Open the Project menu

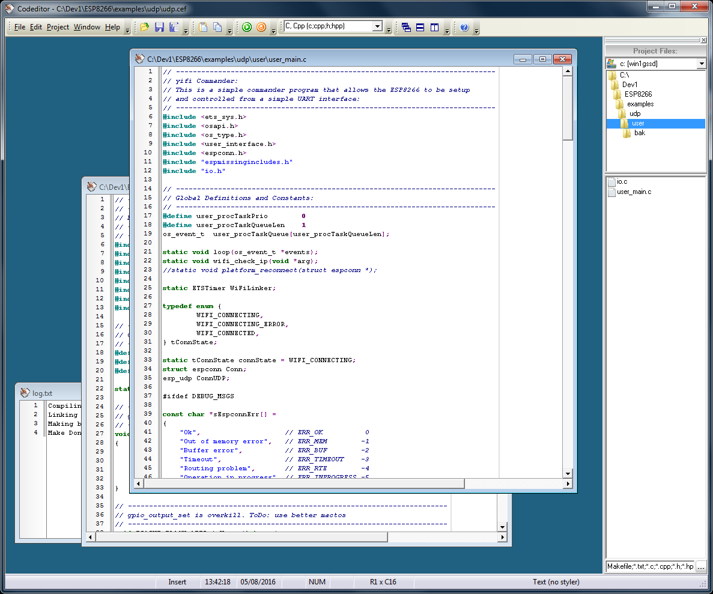(58, 27)
